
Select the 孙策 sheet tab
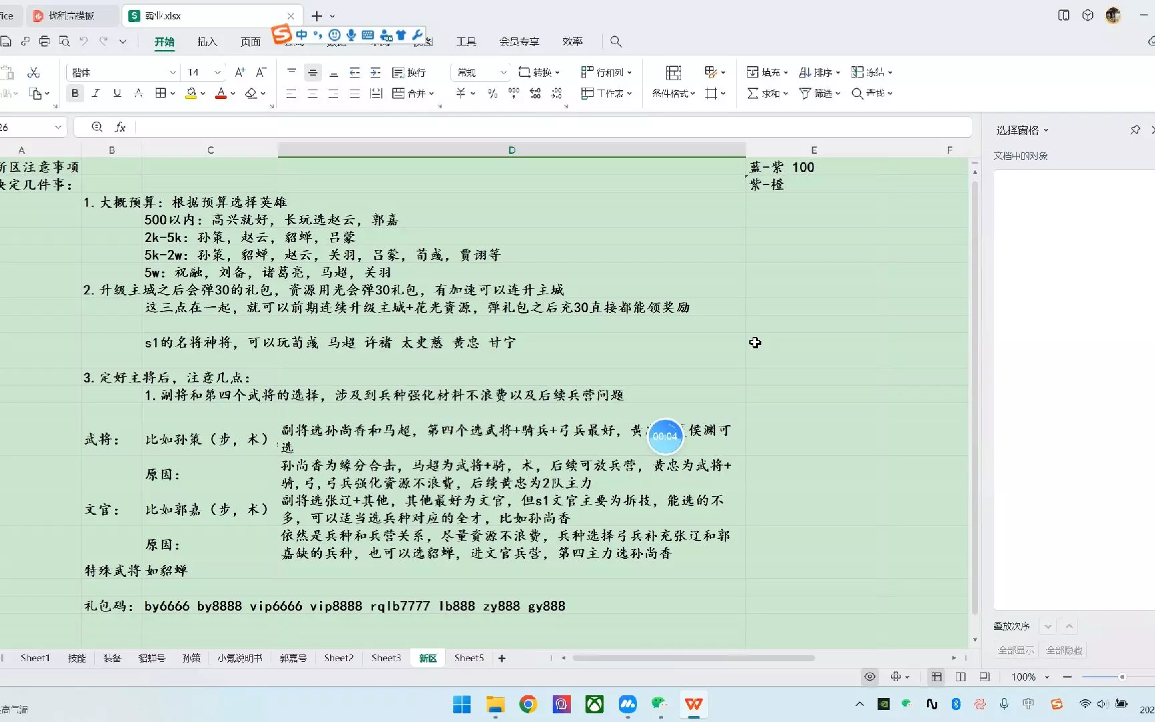[x=191, y=658]
